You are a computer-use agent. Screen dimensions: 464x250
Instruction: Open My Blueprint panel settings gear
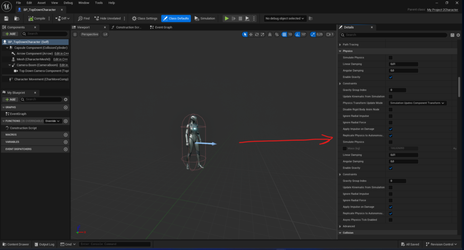point(66,99)
